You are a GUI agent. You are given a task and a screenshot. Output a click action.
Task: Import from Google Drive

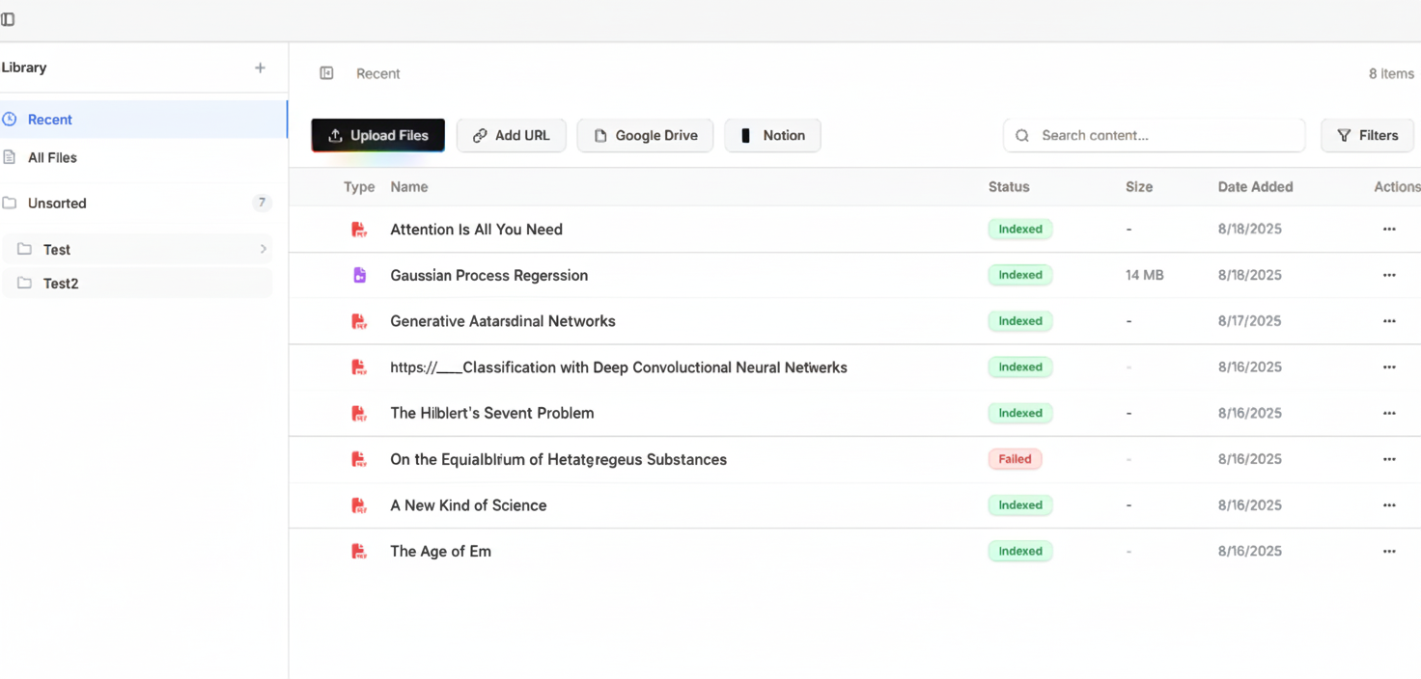point(645,136)
